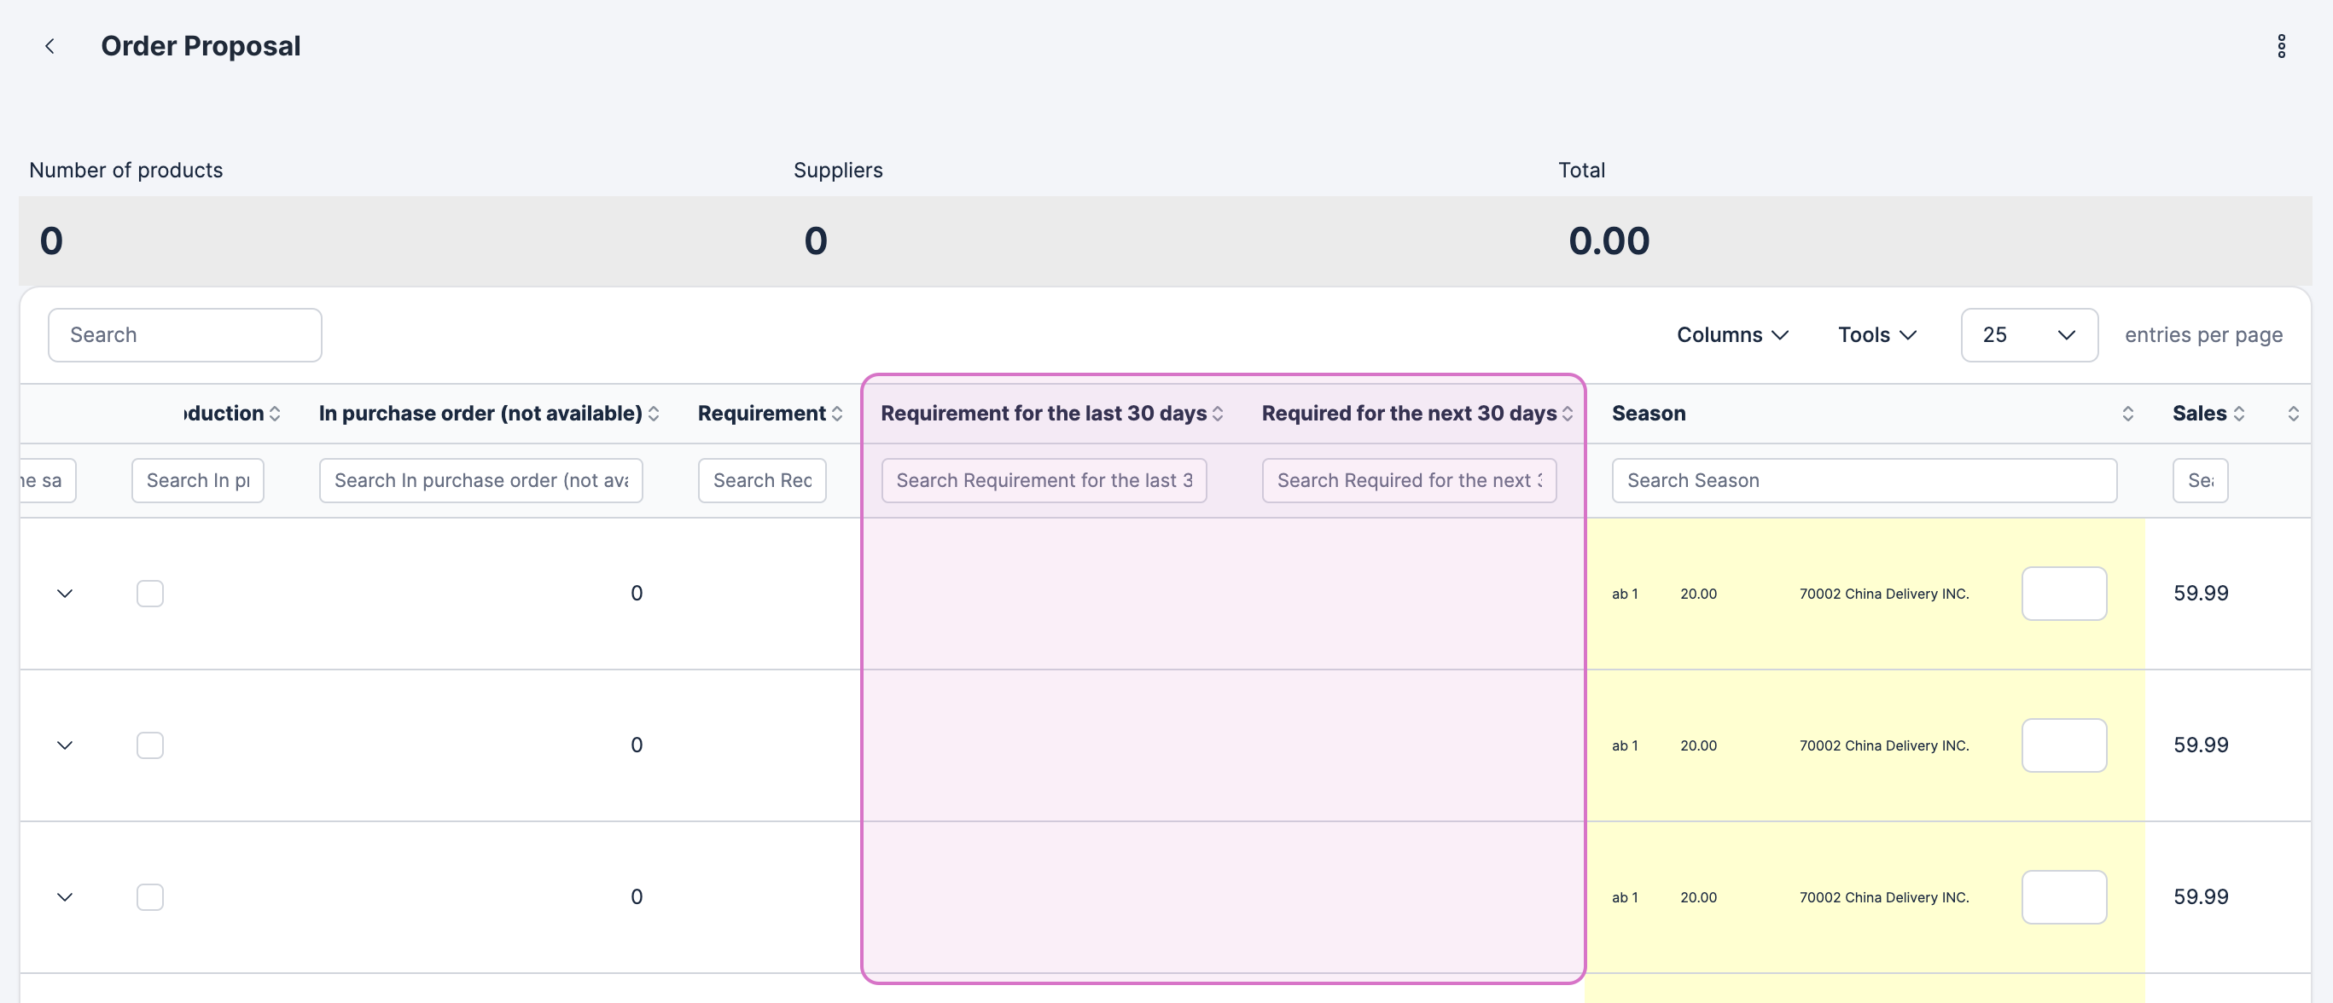Focus the Search In production filter field
Image resolution: width=2333 pixels, height=1003 pixels.
click(x=197, y=481)
